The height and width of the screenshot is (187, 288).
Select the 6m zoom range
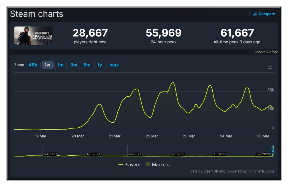tap(87, 65)
